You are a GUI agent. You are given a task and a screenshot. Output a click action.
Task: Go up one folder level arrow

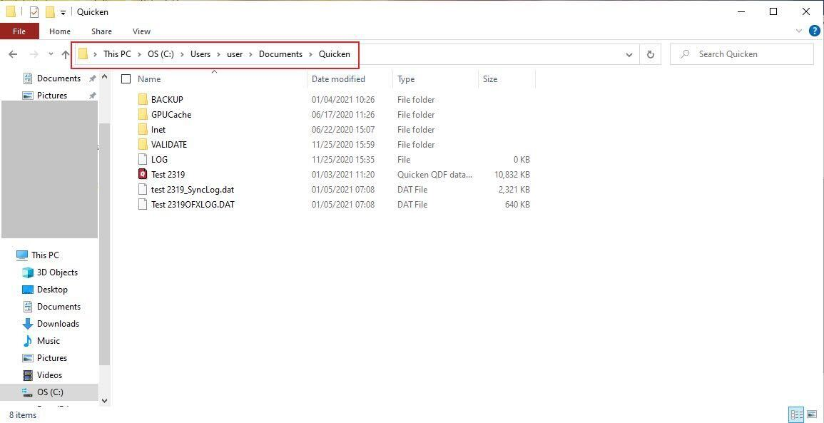point(65,54)
